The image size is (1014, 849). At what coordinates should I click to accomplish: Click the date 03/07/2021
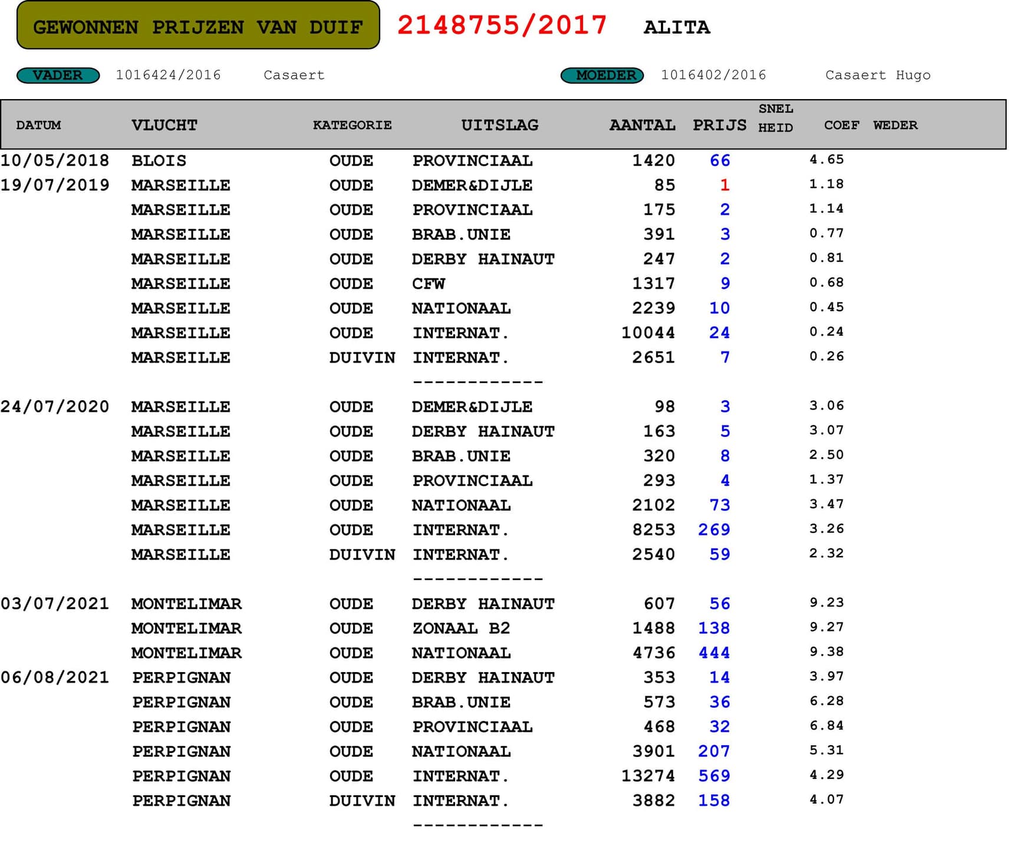click(x=55, y=604)
